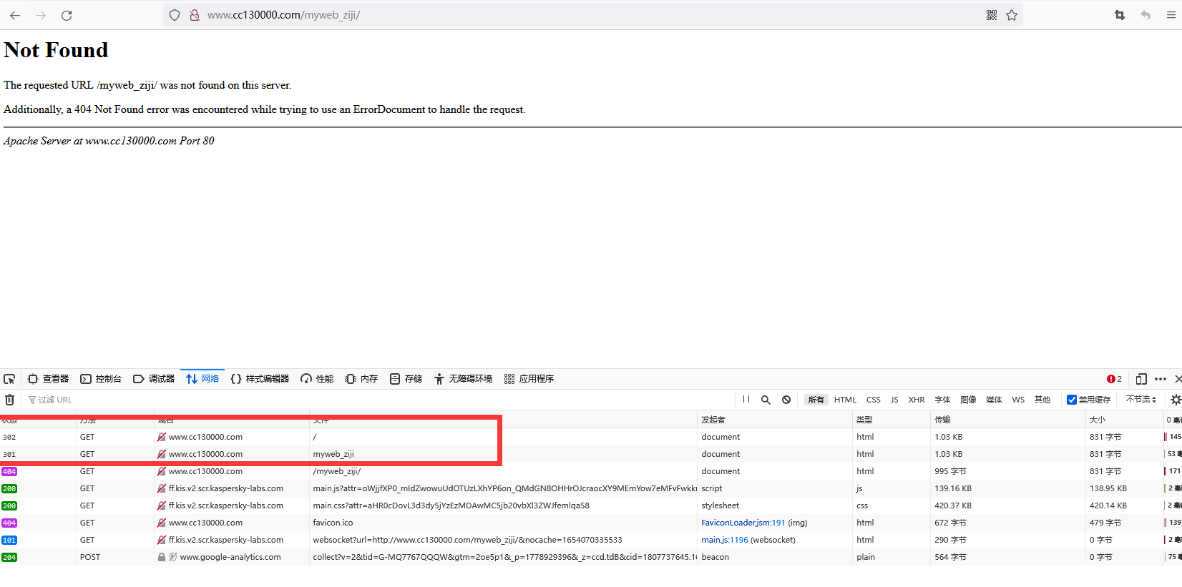
Task: Open the 不节流 throttling dropdown
Action: (1141, 400)
